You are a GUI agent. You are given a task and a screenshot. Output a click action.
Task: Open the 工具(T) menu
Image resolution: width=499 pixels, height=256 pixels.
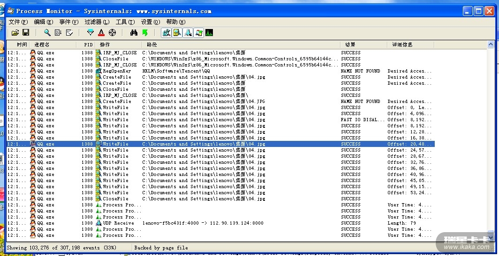click(125, 22)
